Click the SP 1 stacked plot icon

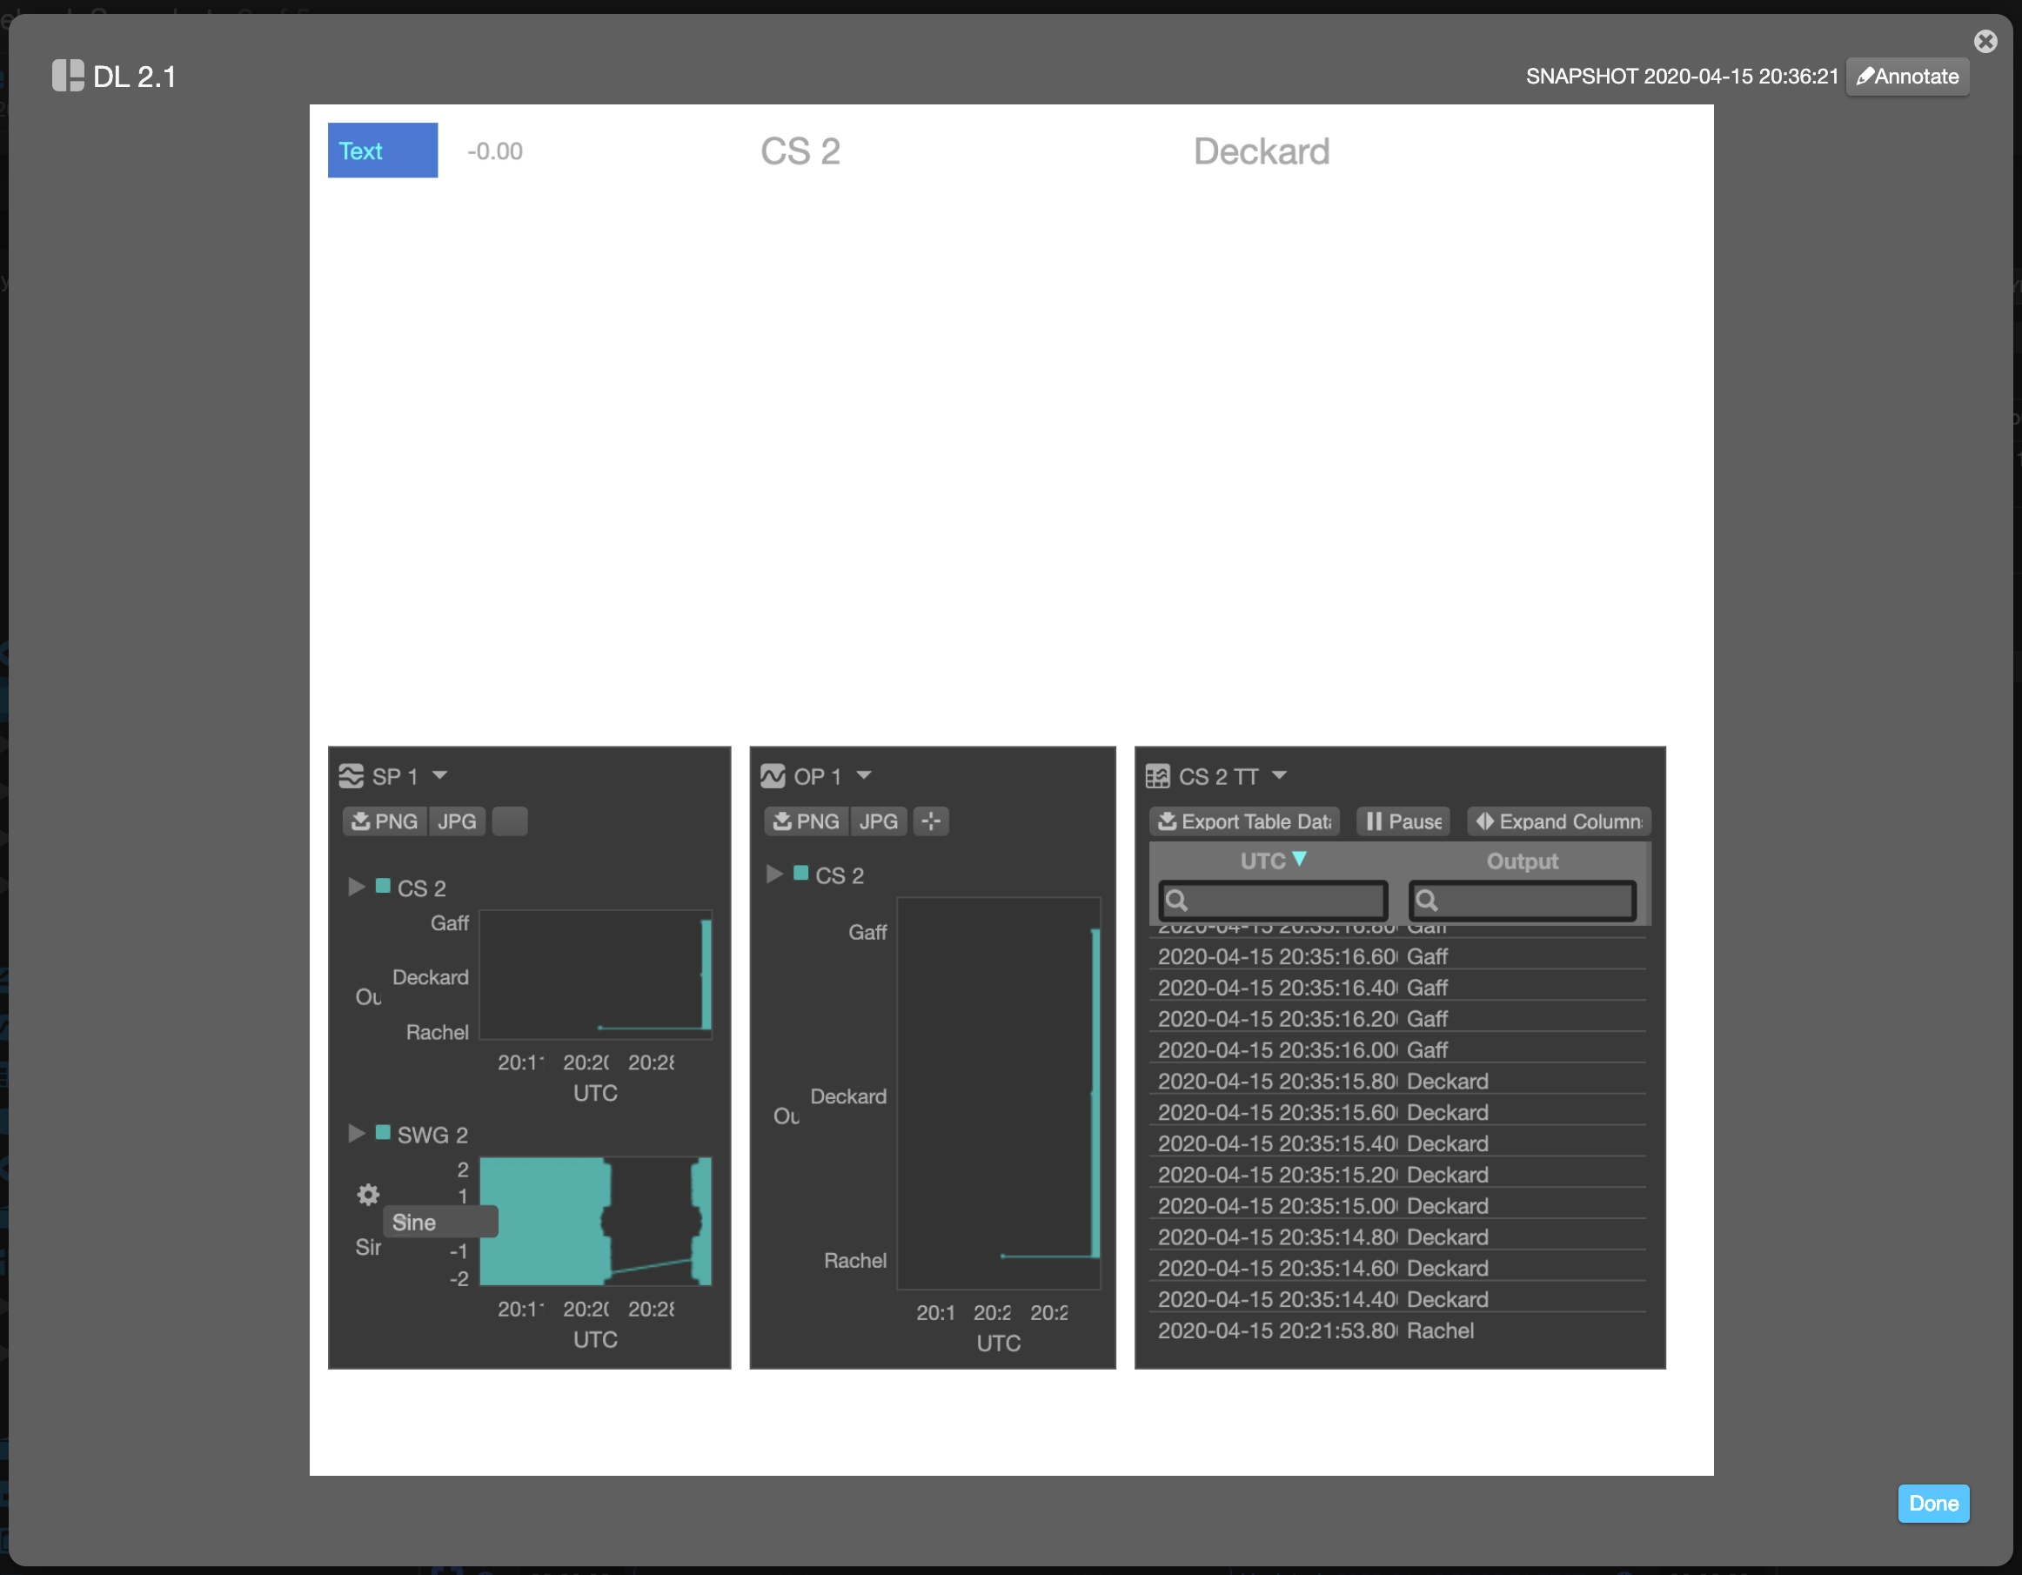351,776
